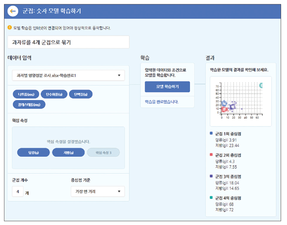
Task: Select the 탄수화물(g) attribute chip
Action: point(54,94)
